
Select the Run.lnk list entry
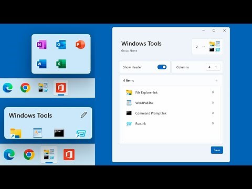click(x=171, y=123)
